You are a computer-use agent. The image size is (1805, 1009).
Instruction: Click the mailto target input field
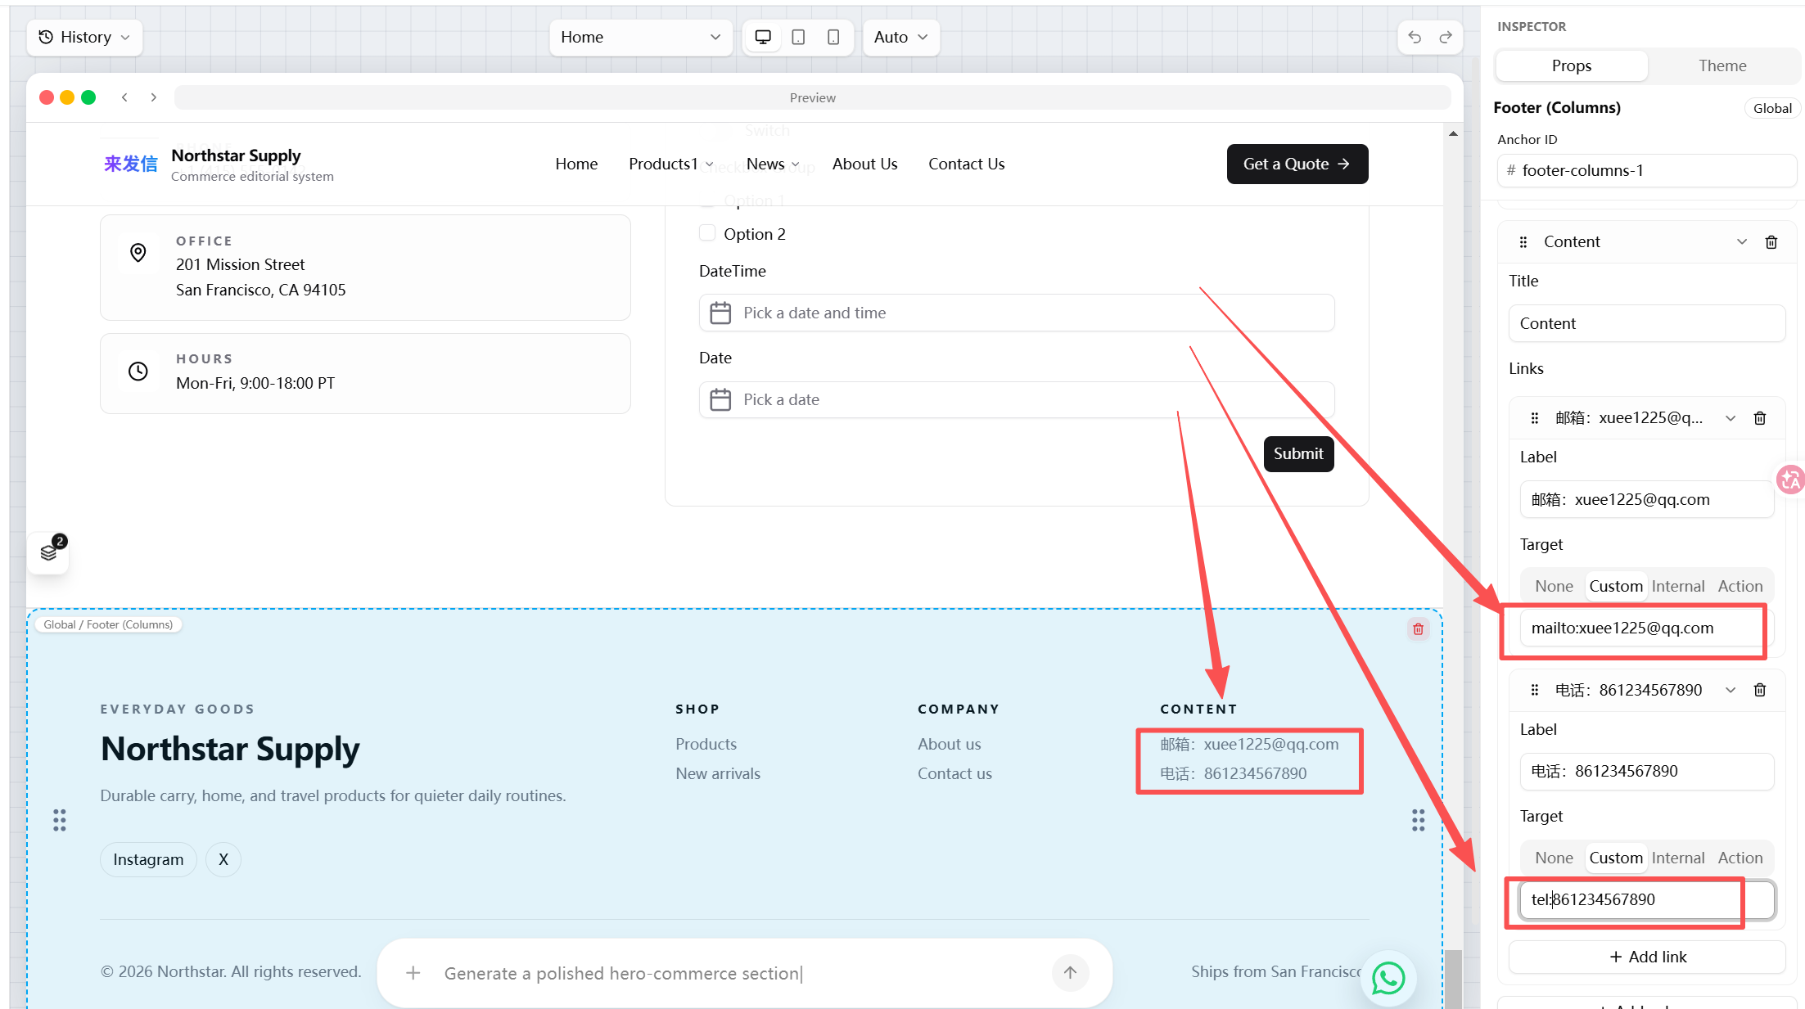[1640, 628]
